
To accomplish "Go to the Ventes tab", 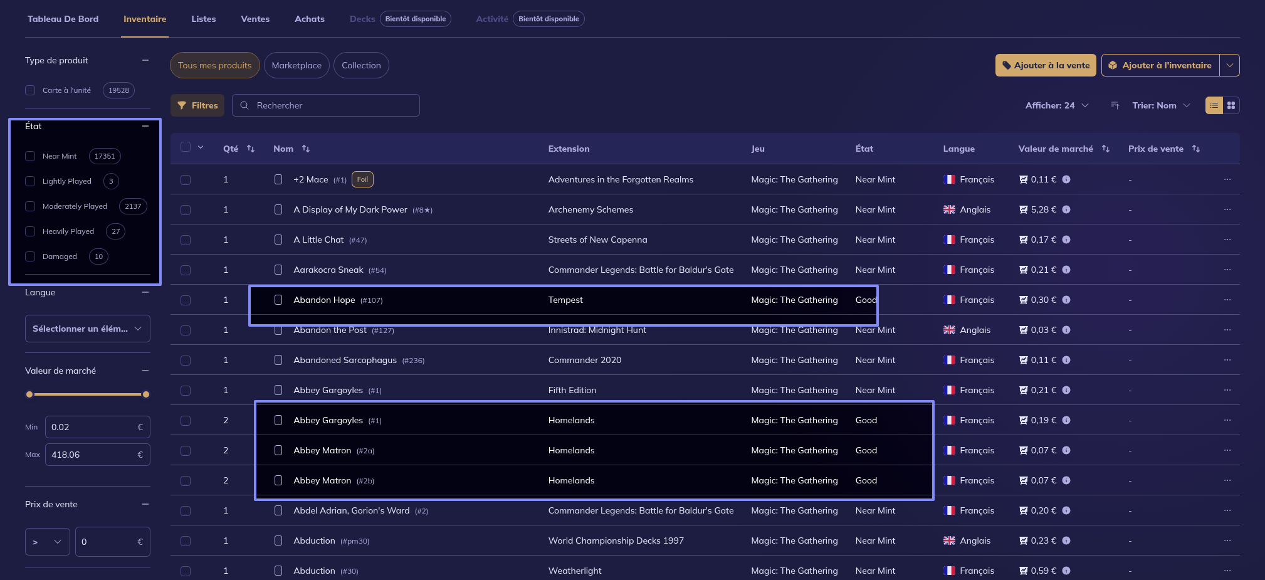I will (x=255, y=19).
